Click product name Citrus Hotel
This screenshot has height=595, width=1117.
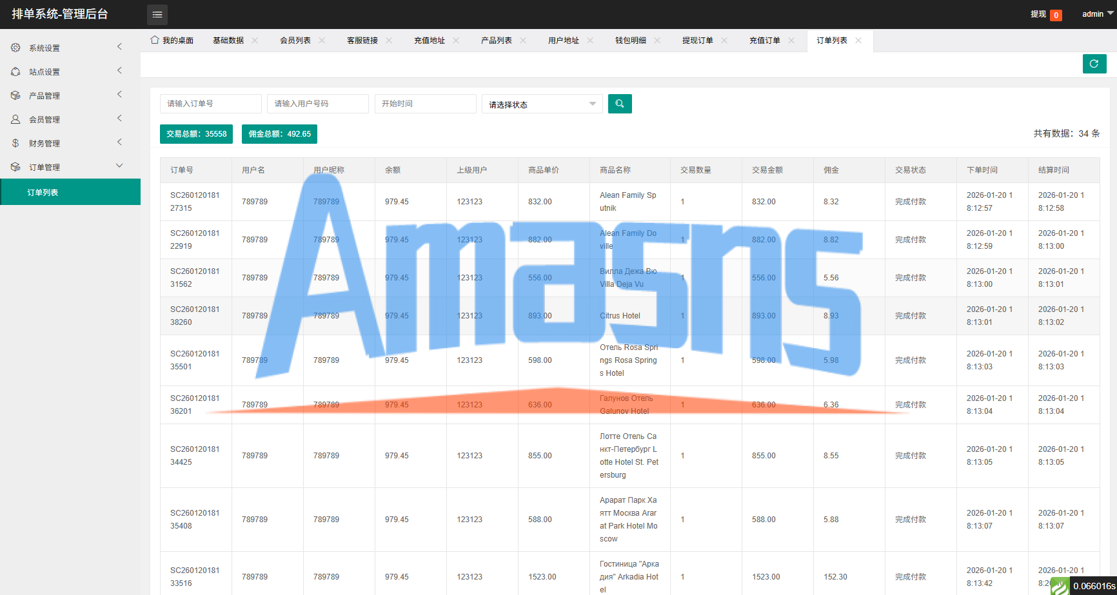coord(620,316)
